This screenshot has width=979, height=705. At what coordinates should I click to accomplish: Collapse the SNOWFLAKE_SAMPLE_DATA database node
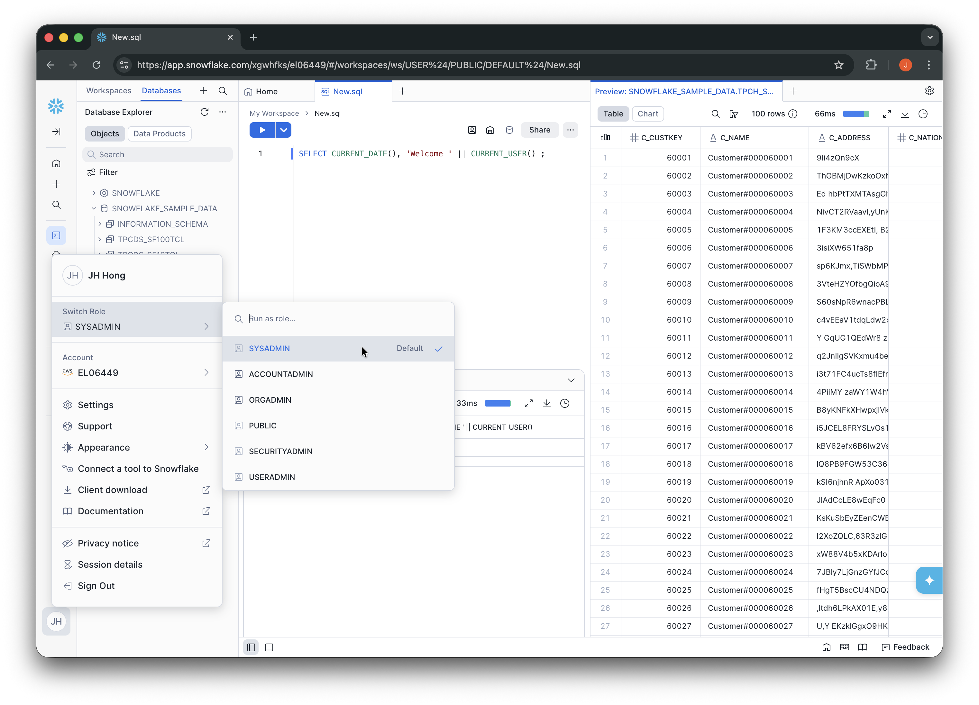pos(94,208)
